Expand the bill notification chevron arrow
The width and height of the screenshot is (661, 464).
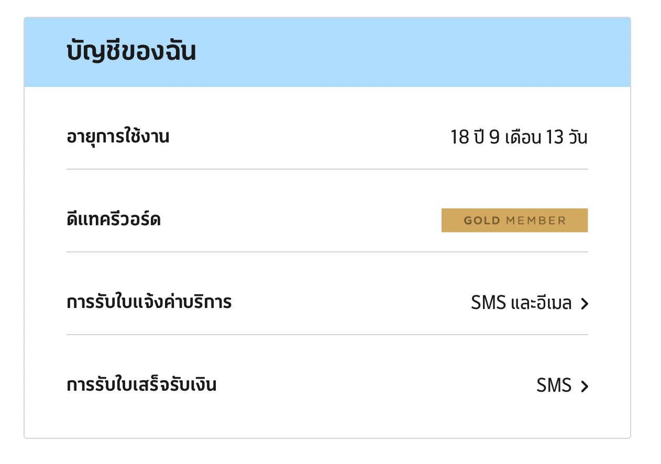coord(585,304)
